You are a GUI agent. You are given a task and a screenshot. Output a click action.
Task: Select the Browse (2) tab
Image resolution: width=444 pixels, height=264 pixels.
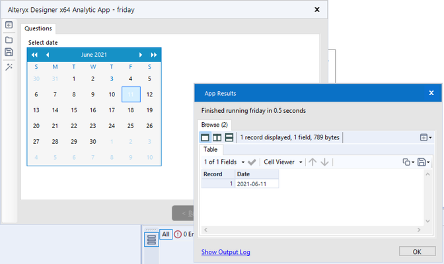click(214, 125)
